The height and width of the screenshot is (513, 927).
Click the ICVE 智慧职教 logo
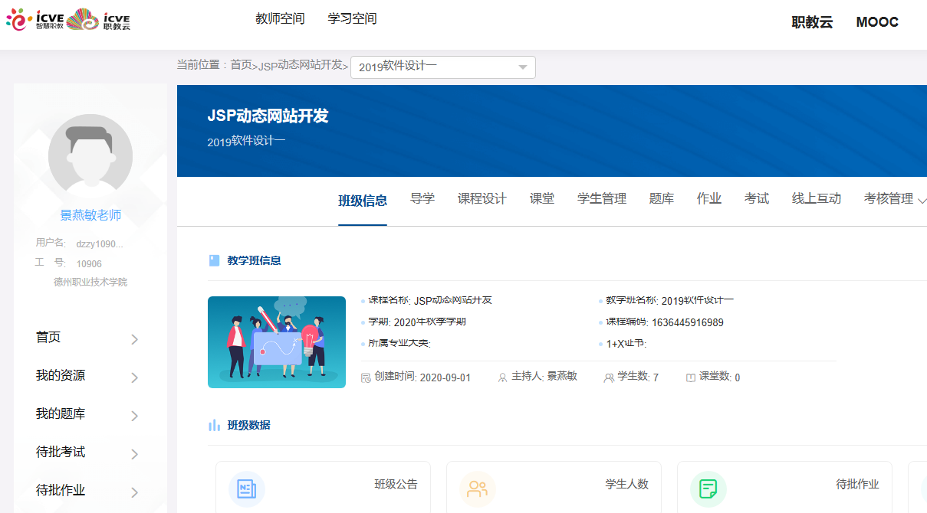35,19
